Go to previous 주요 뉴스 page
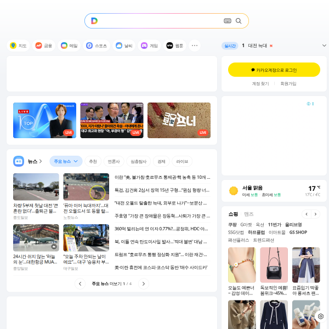329x329 pixels. click(x=80, y=283)
